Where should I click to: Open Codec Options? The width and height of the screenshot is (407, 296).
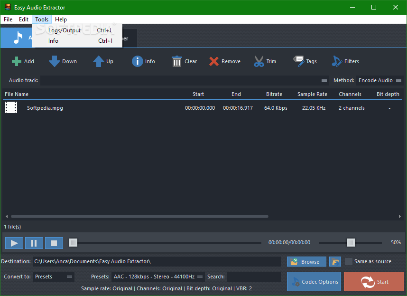[314, 281]
